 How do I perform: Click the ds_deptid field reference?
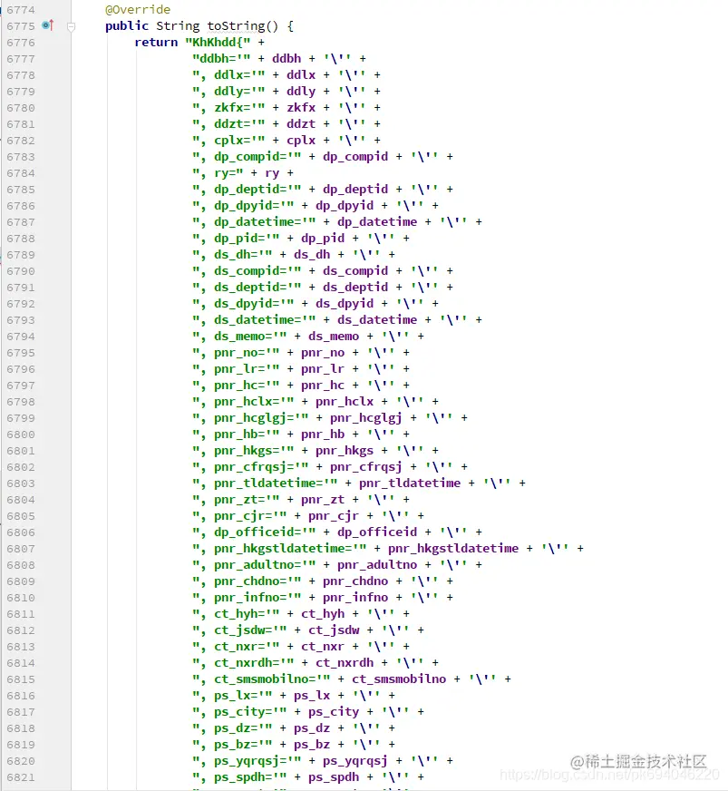click(x=355, y=287)
